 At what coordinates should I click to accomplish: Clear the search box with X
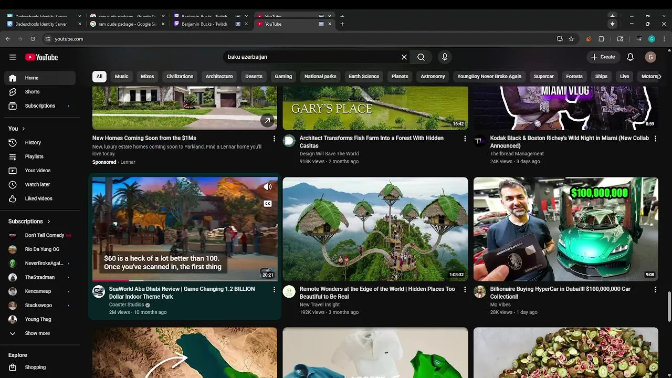[x=404, y=57]
